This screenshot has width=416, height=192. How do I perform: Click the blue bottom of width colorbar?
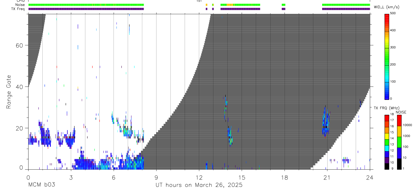[x=387, y=95]
